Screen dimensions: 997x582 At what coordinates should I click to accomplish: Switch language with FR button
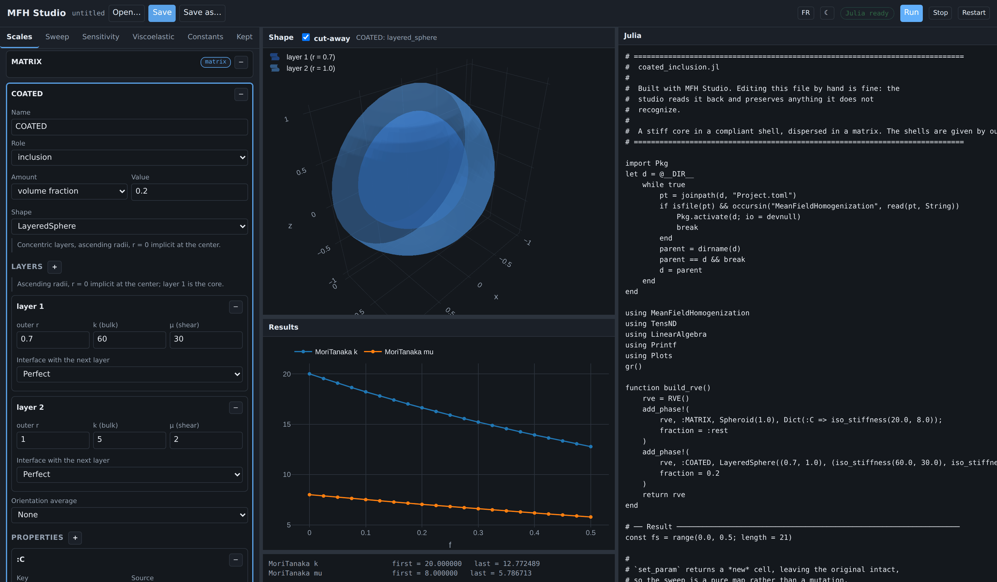point(806,13)
